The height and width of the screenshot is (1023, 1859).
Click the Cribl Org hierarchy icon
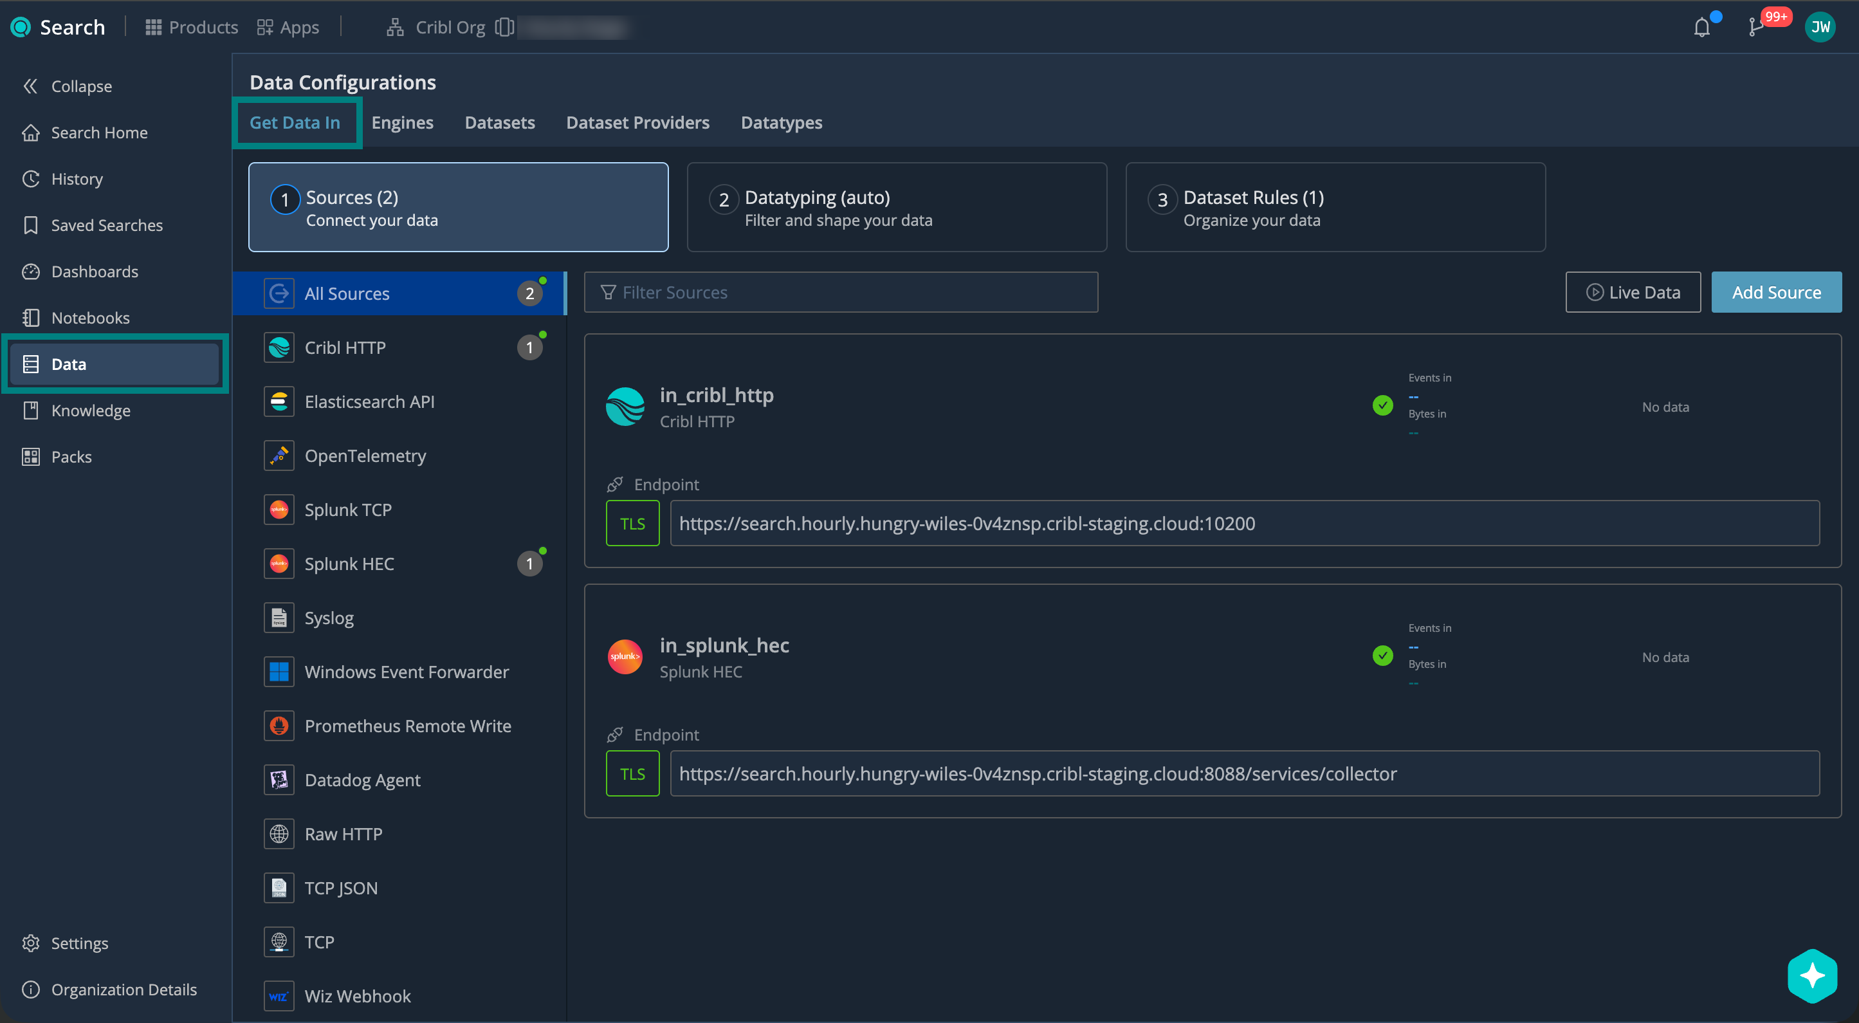(395, 28)
